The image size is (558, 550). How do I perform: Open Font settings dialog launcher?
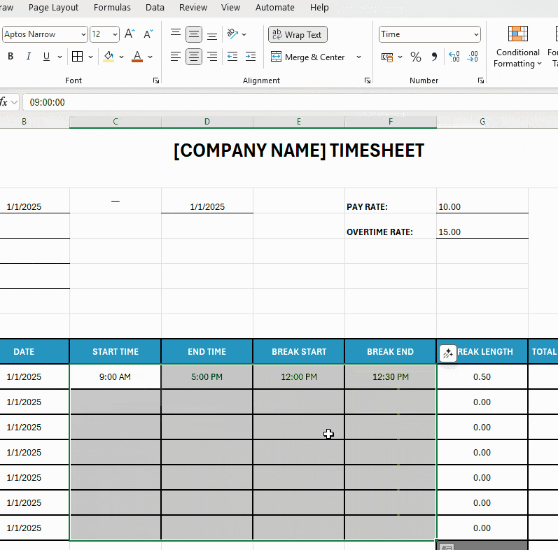tap(156, 80)
